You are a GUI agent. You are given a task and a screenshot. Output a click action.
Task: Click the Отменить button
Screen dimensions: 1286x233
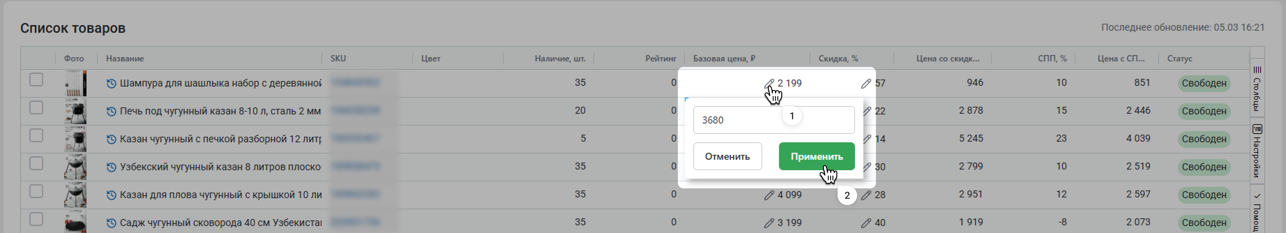[727, 156]
